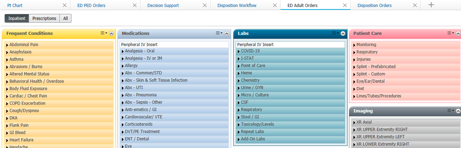Show All order types

pyautogui.click(x=66, y=18)
